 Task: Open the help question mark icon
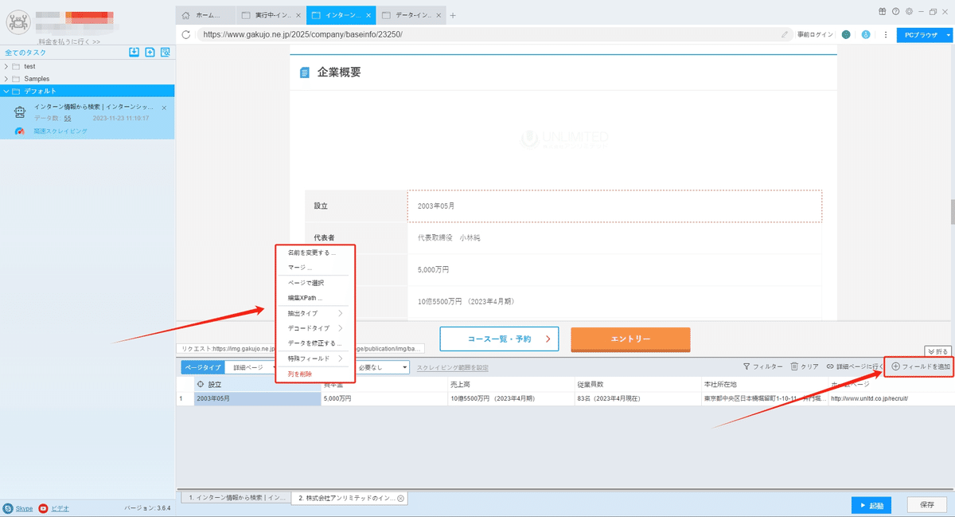coord(895,12)
